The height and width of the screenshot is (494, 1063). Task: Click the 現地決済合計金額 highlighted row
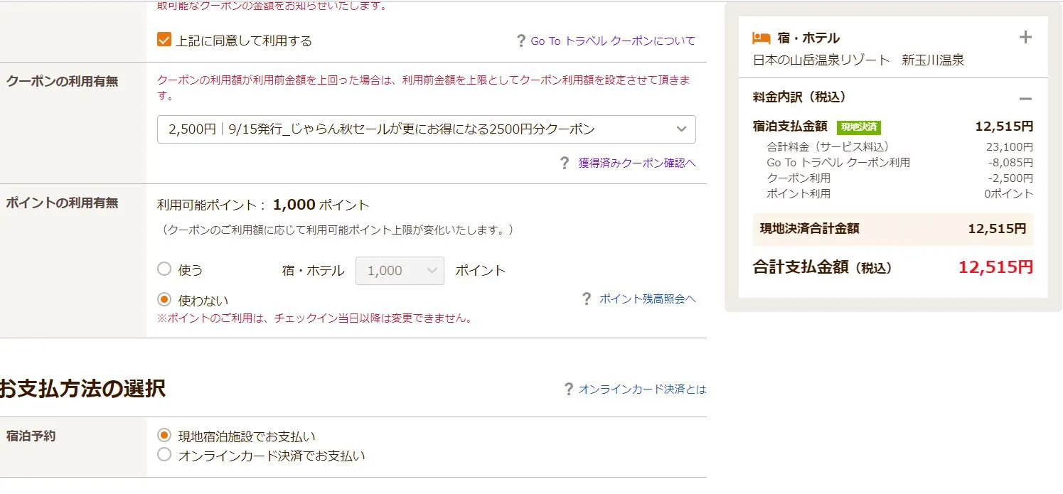(893, 229)
